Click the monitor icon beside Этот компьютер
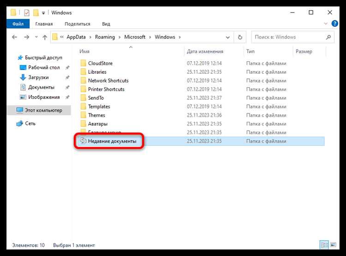Viewport: 346px width, 256px height. [20, 110]
